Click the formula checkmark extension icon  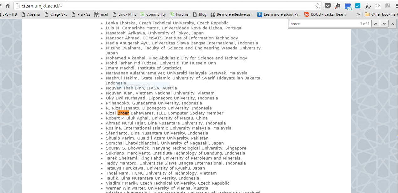(368, 6)
